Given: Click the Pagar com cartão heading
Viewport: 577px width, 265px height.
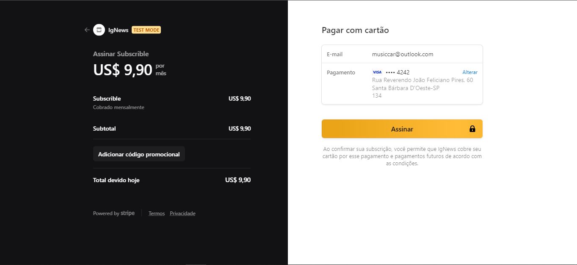Looking at the screenshot, I should click(x=355, y=30).
